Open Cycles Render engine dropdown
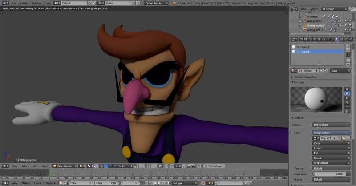Image resolution: width=356 pixels, height=186 pixels. [x=156, y=3]
